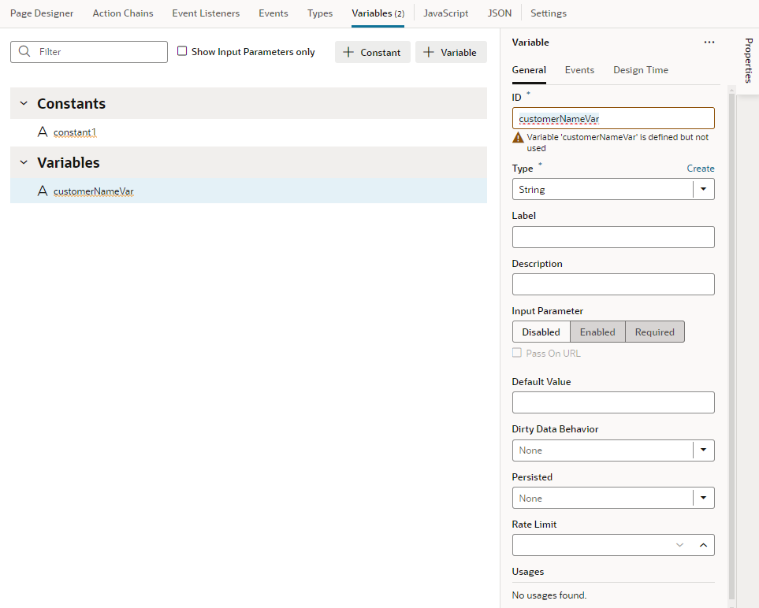Viewport: 759px width, 608px height.
Task: Open the Design Time tab in Properties
Action: coord(640,70)
